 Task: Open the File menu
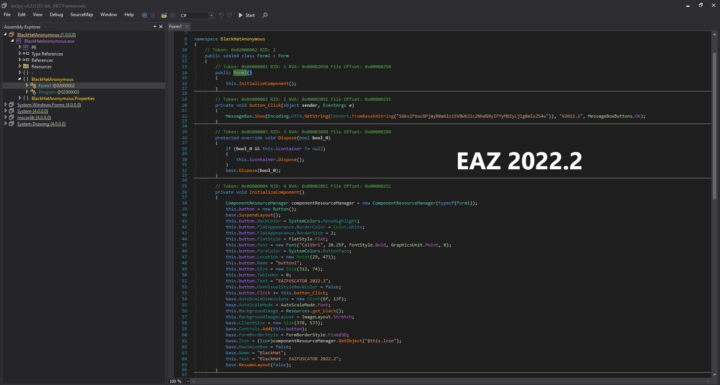tap(7, 15)
